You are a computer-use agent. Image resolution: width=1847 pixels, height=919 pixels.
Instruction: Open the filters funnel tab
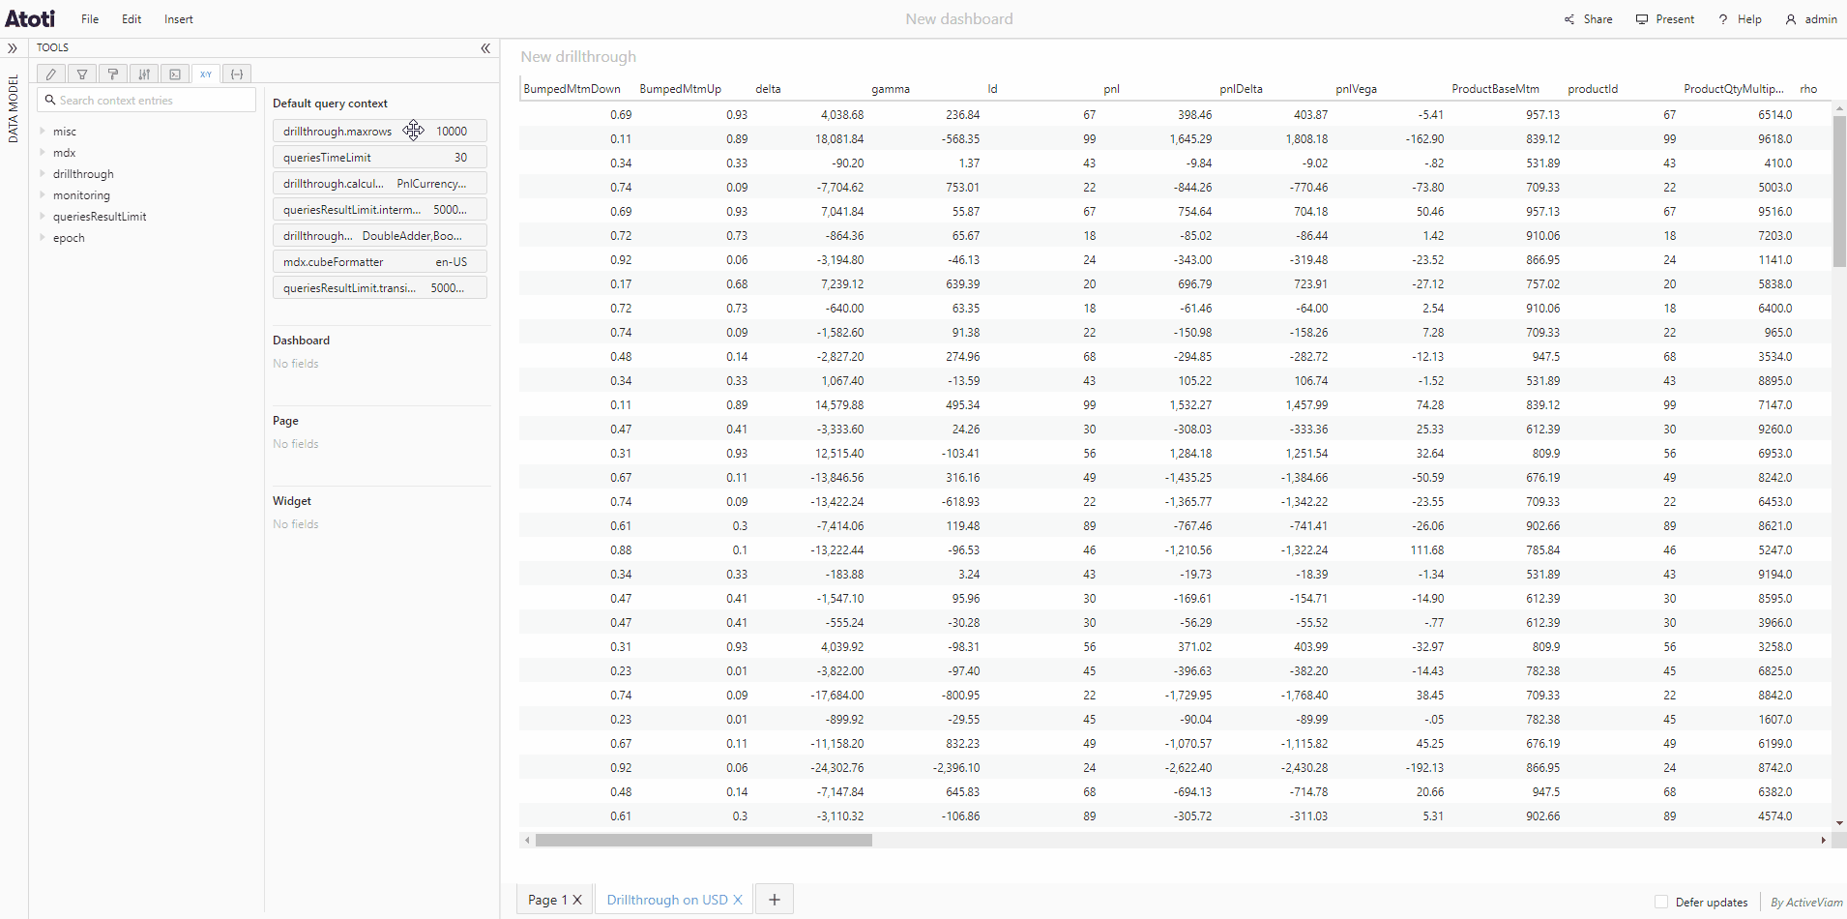tap(82, 74)
